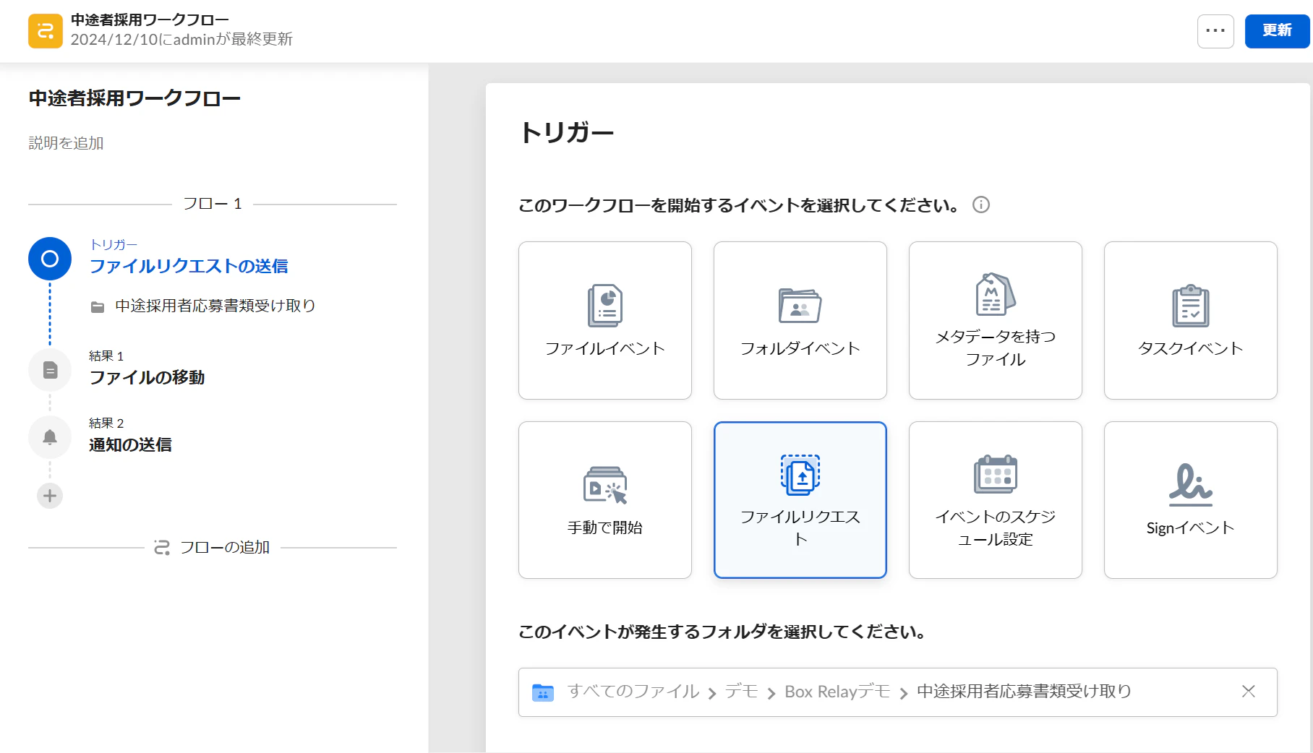The height and width of the screenshot is (753, 1313).
Task: Click Box Relayデモ in the folder path
Action: [837, 692]
